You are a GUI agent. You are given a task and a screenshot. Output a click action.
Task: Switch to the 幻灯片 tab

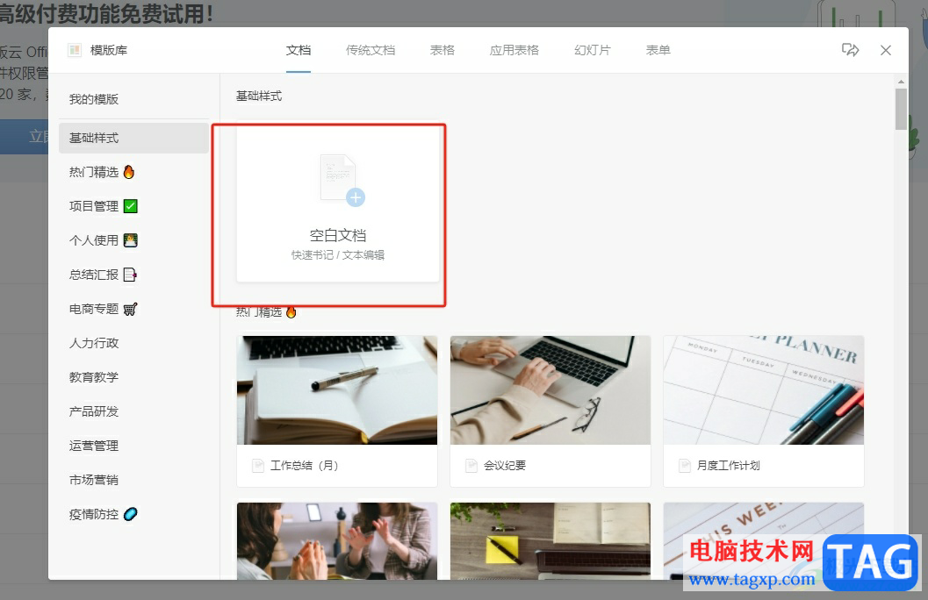coord(593,50)
